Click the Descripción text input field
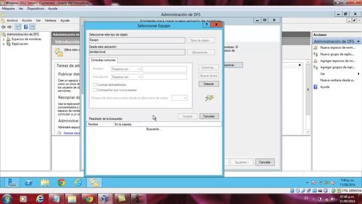The image size is (362, 204). tap(165, 77)
